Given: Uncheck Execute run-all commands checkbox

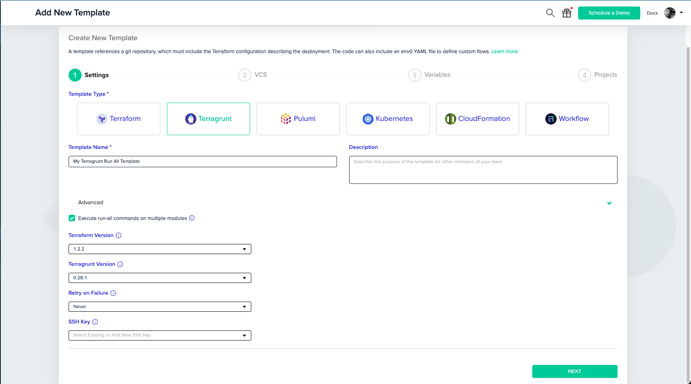Looking at the screenshot, I should [72, 218].
